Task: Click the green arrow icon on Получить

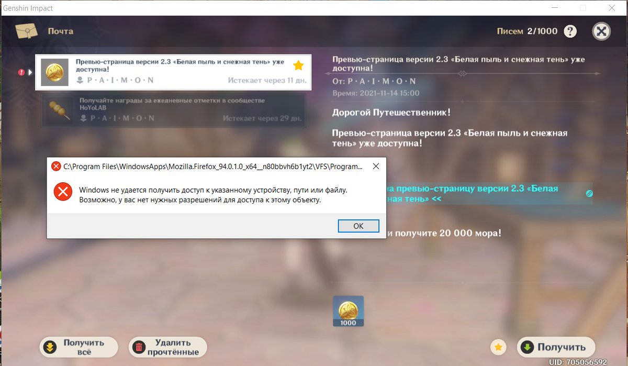Action: (528, 347)
